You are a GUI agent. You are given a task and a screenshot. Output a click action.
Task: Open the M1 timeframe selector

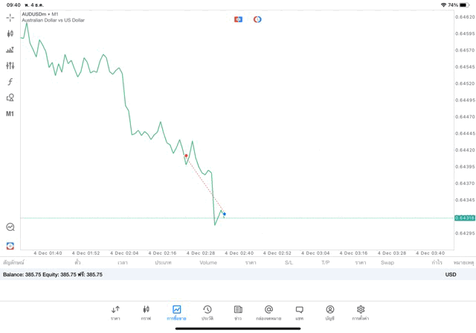(10, 114)
